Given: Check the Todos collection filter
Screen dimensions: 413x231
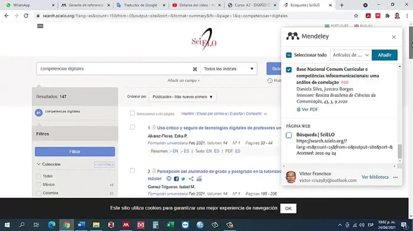Looking at the screenshot, I should 39,176.
